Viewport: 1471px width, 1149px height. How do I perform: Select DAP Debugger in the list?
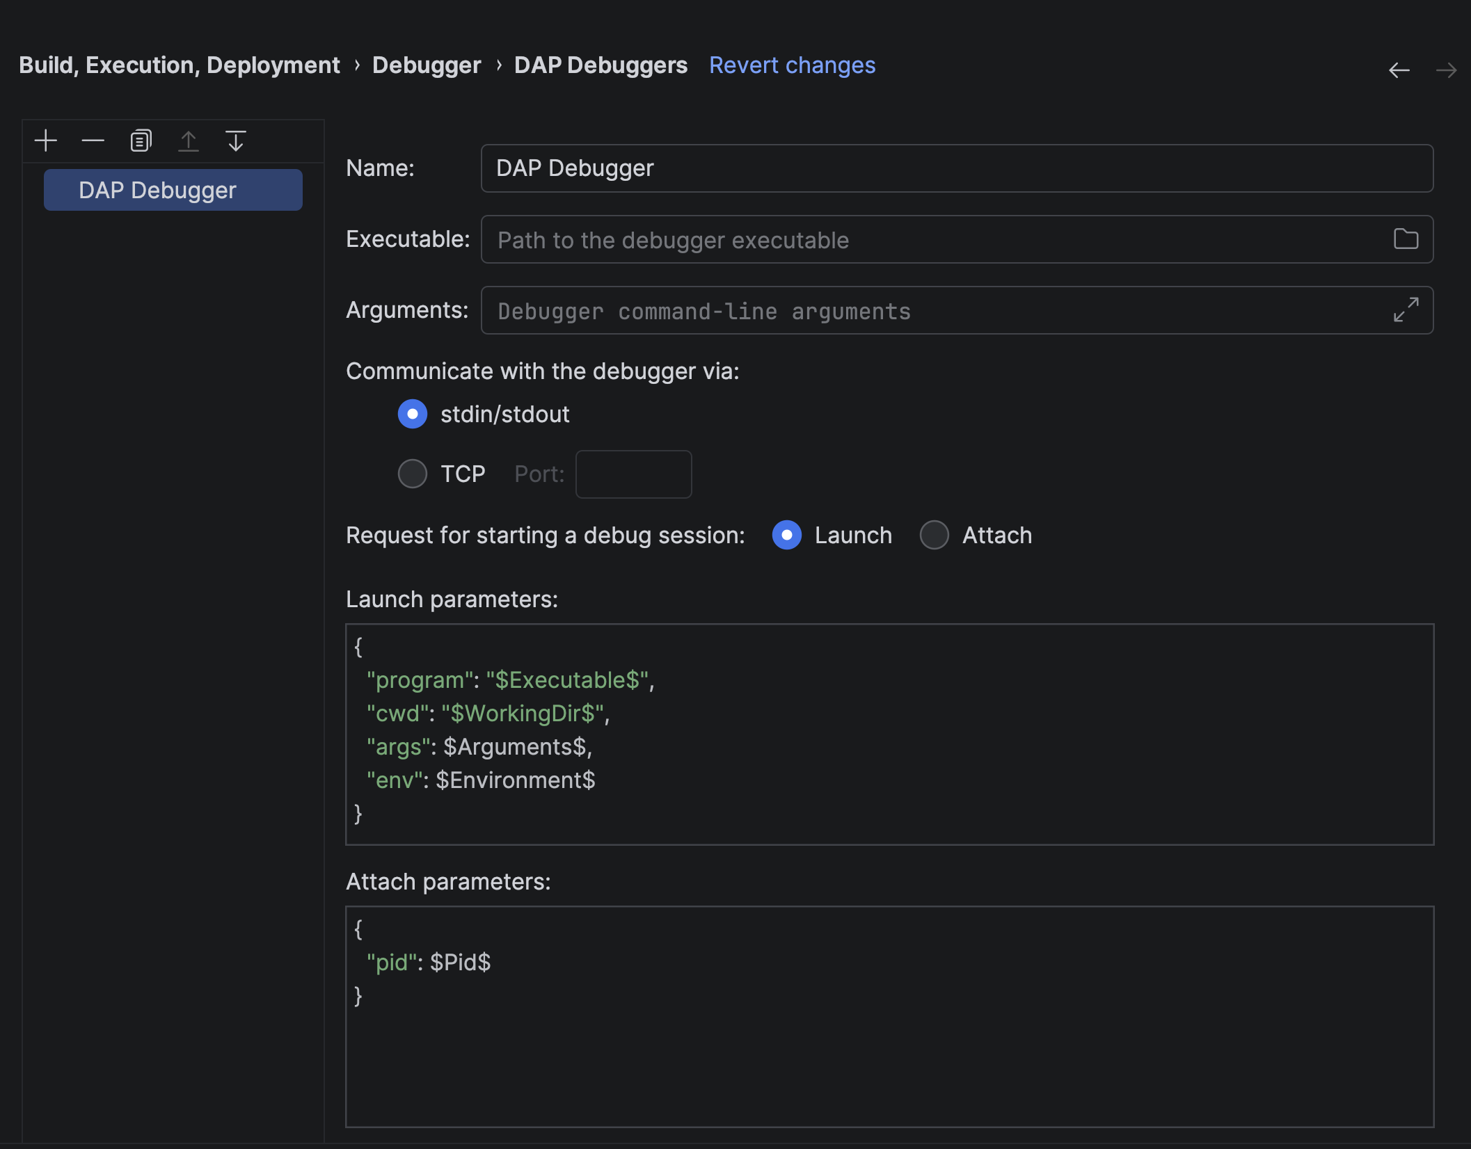tap(173, 190)
